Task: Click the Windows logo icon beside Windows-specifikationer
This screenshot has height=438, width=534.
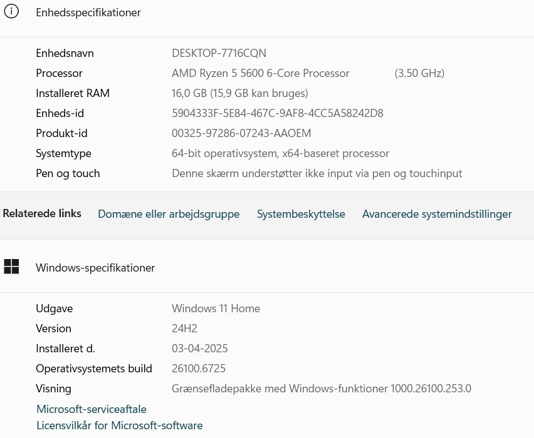Action: pyautogui.click(x=11, y=267)
